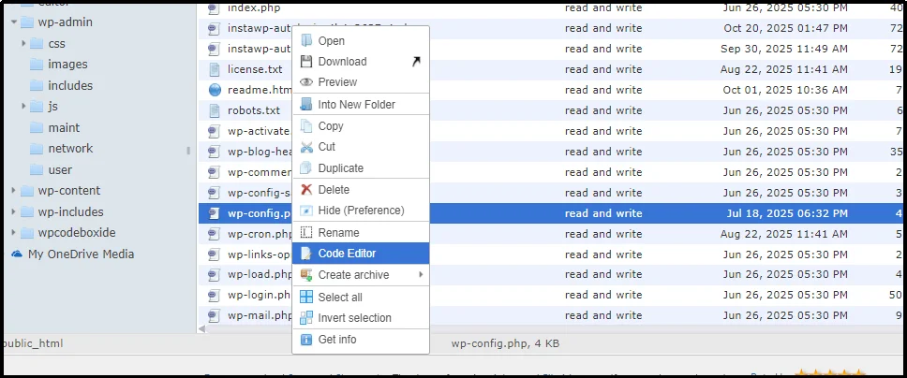Click the horizontal scrollbar left arrow
Viewport: 907px width, 378px height.
click(202, 328)
